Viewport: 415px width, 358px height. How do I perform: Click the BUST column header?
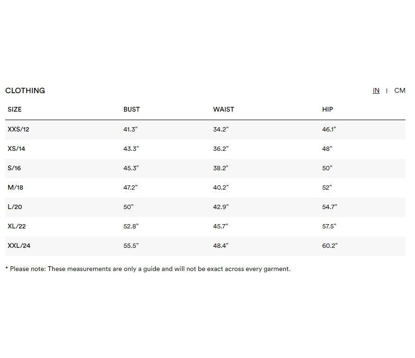pos(132,109)
